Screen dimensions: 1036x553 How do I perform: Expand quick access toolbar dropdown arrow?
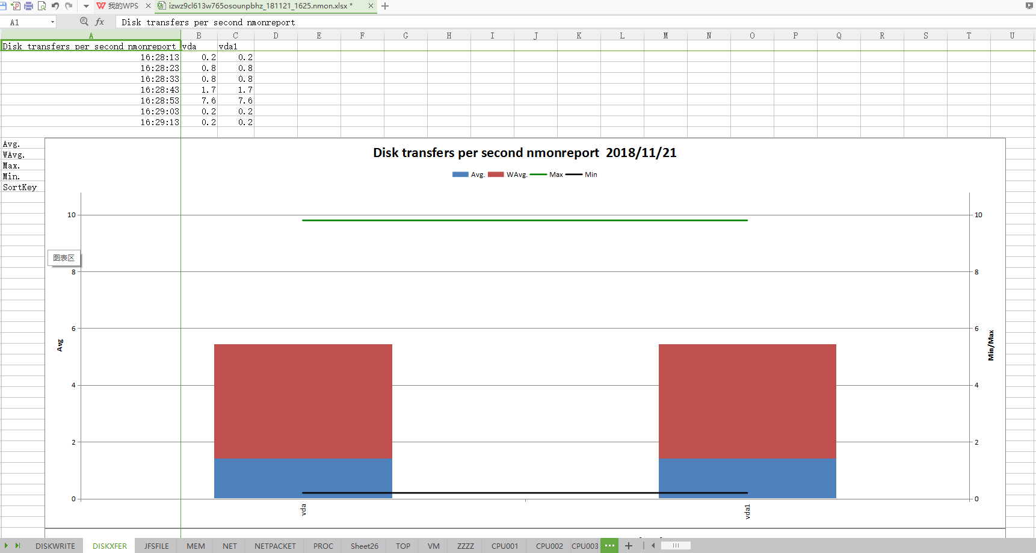coord(86,6)
